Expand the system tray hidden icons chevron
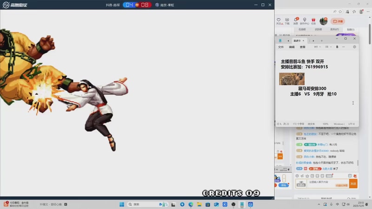Image resolution: width=372 pixels, height=209 pixels. [x=319, y=204]
